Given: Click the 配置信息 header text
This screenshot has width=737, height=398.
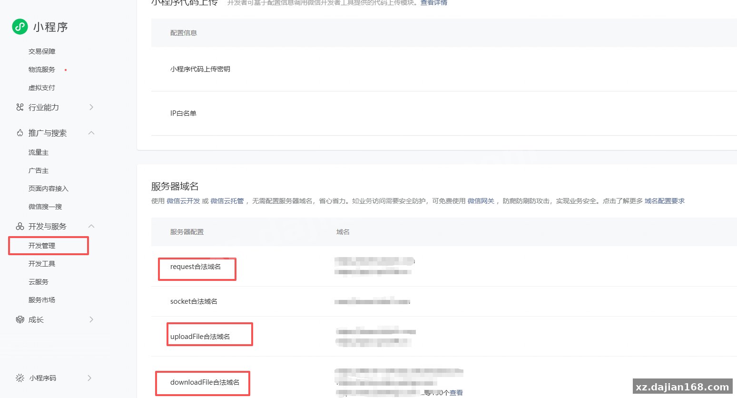Looking at the screenshot, I should pos(184,33).
